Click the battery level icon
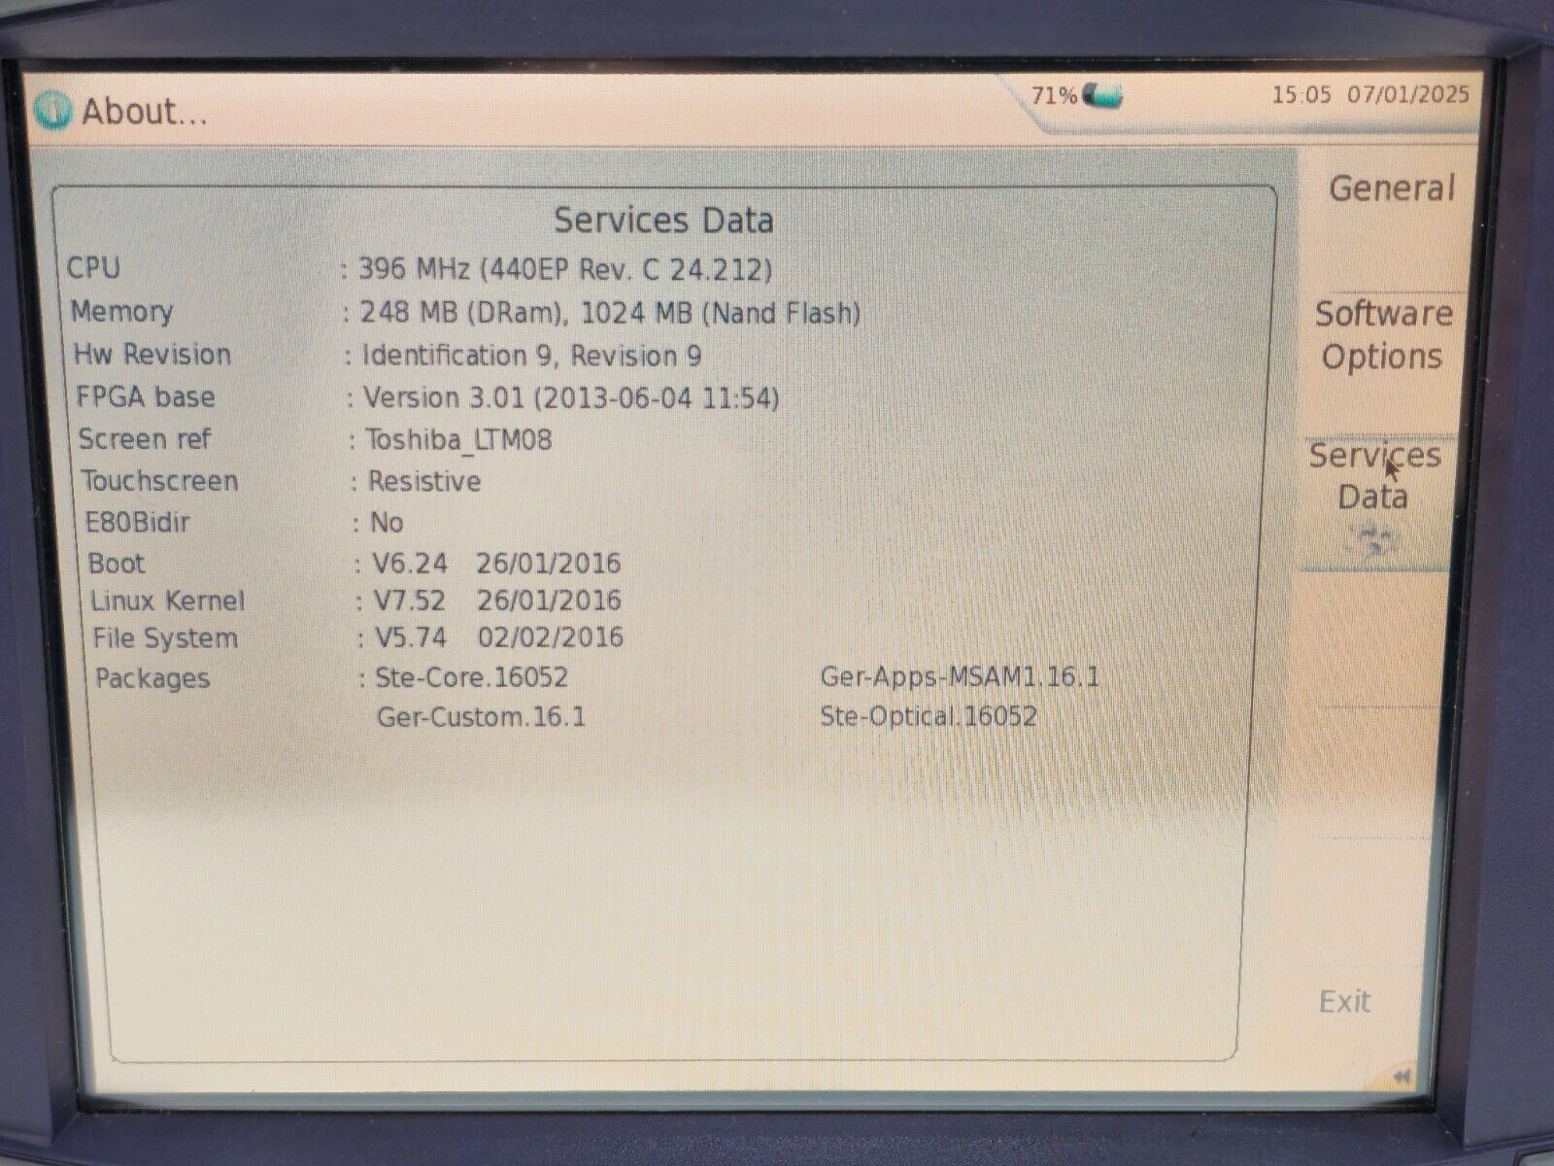 pyautogui.click(x=1102, y=95)
